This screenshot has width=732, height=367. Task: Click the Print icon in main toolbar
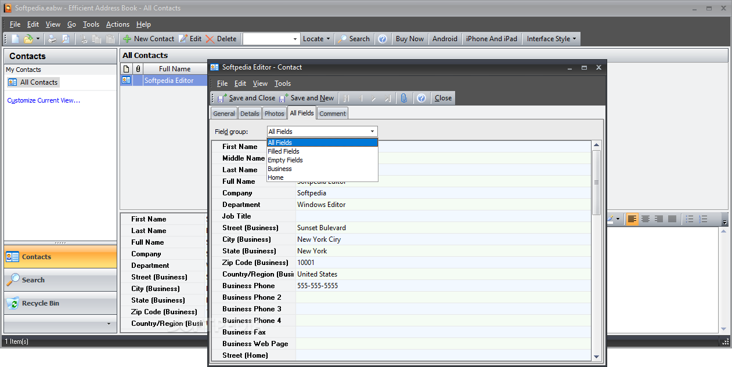point(52,39)
